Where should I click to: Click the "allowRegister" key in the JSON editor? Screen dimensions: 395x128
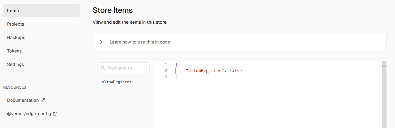pyautogui.click(x=204, y=70)
